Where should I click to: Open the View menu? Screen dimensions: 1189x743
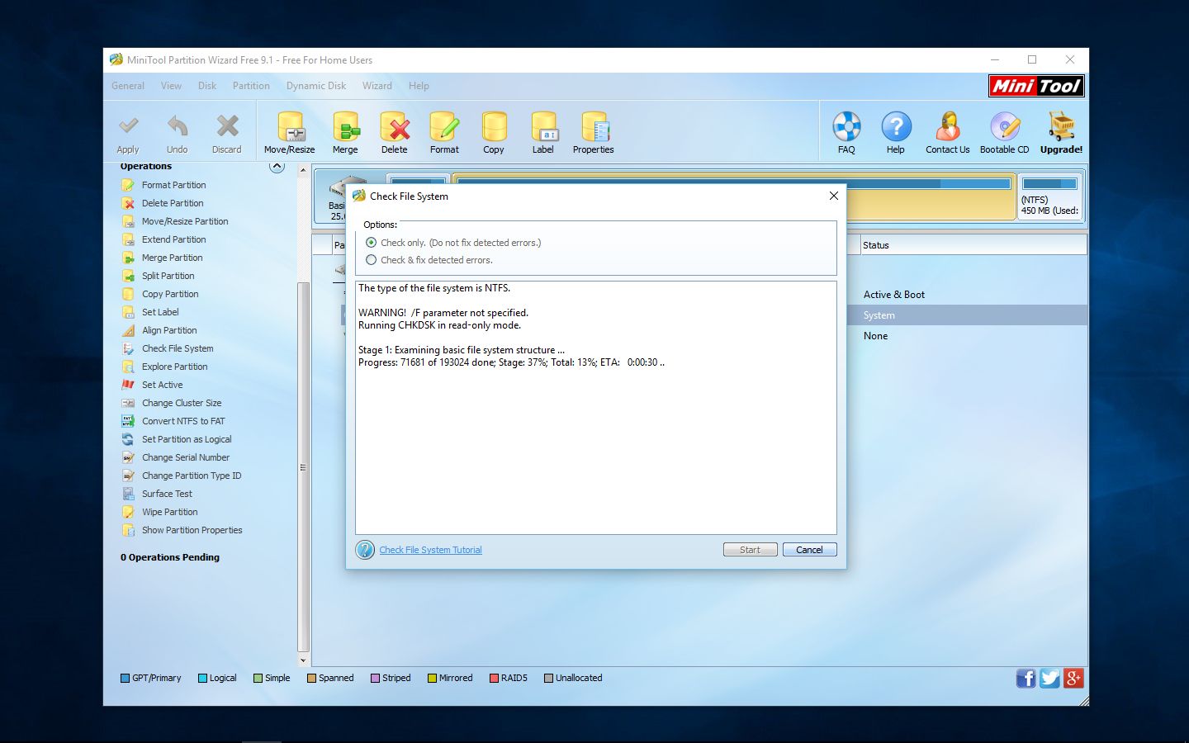pos(171,86)
